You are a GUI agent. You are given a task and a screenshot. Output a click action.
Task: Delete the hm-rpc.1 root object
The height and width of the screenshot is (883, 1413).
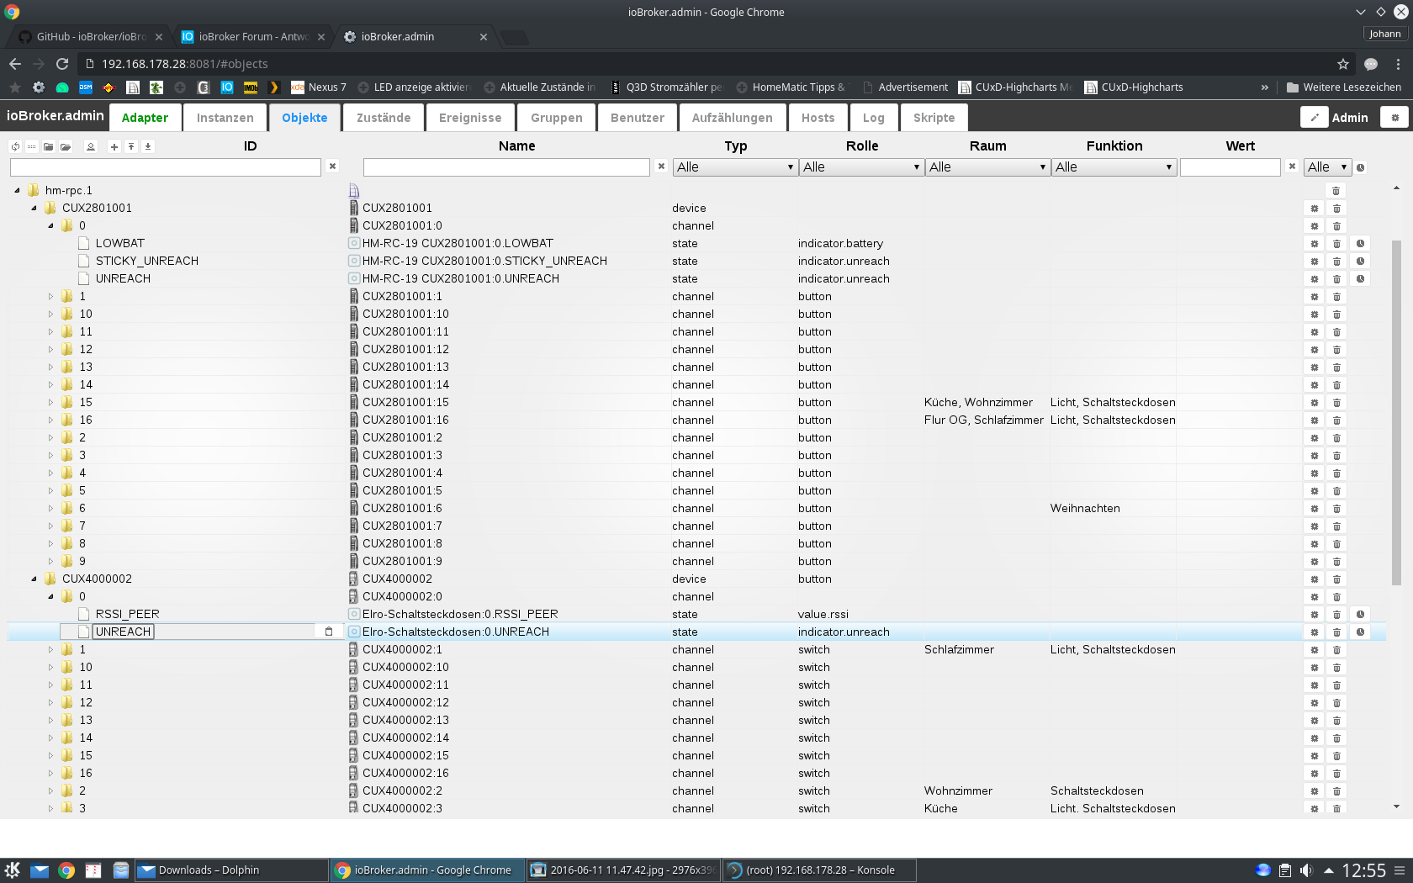[x=1336, y=191]
